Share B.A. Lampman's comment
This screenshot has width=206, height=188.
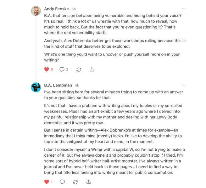tap(89, 182)
